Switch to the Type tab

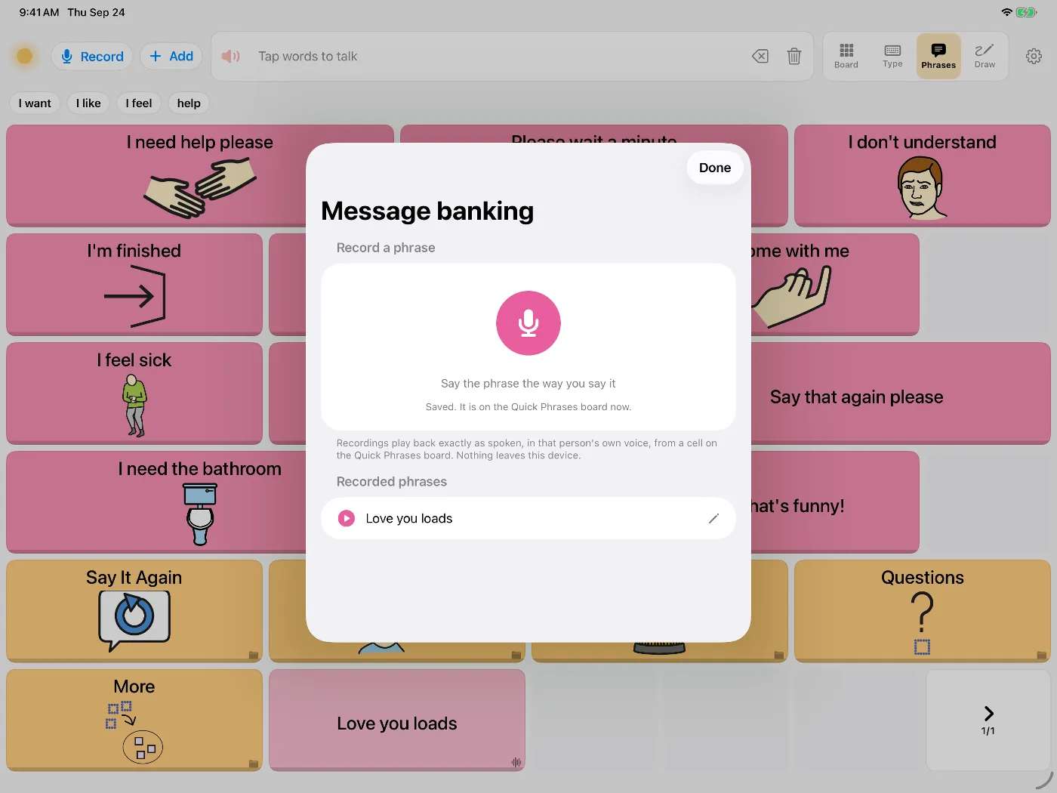pos(892,56)
